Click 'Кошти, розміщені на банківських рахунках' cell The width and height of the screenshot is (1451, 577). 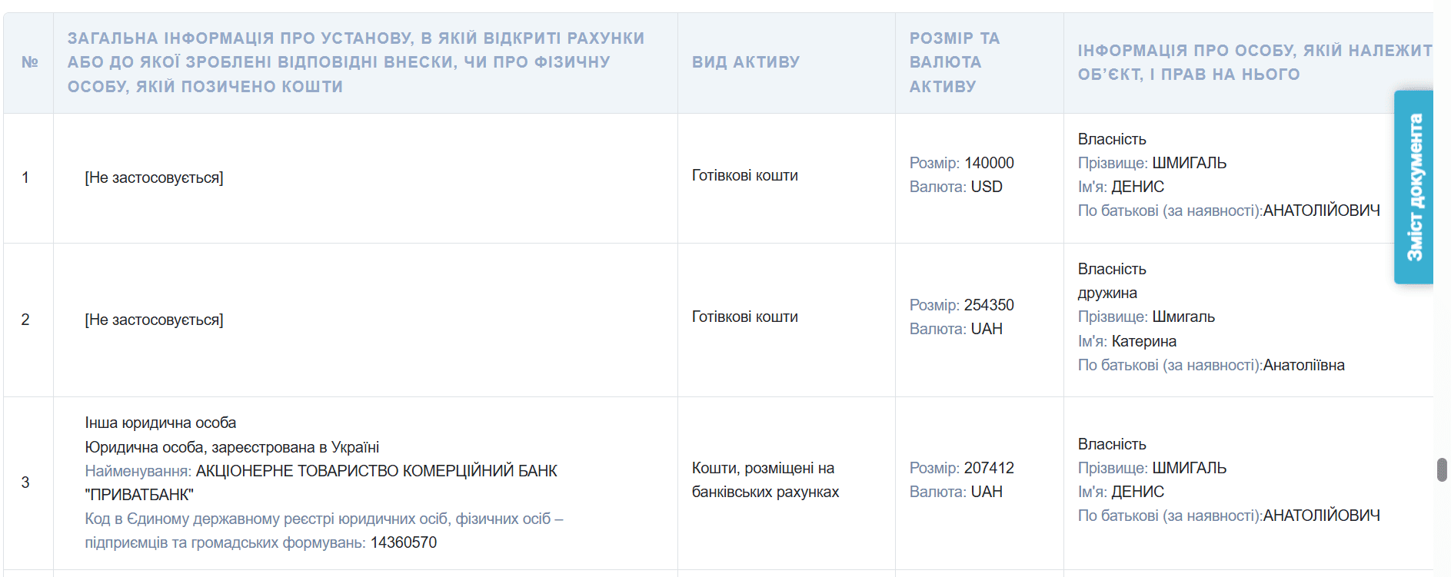764,479
